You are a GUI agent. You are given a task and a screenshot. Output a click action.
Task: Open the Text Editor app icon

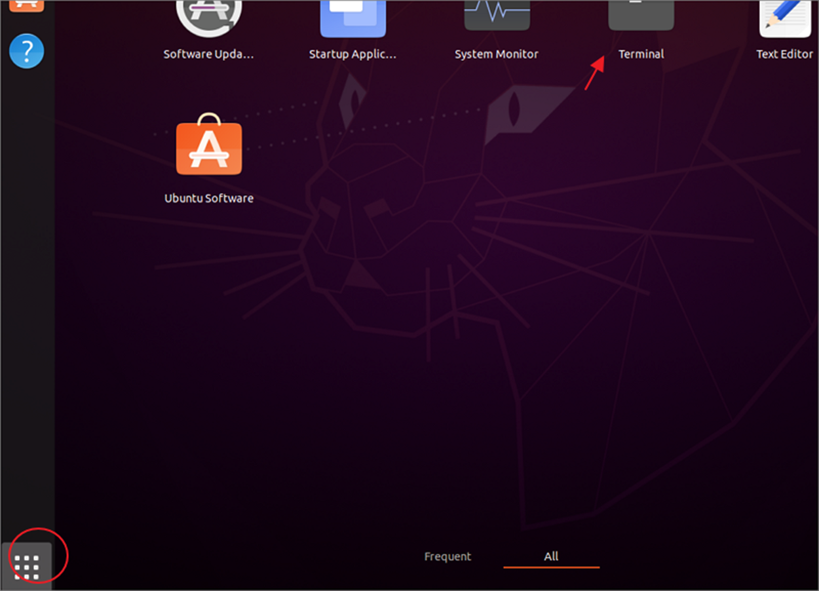coord(785,18)
